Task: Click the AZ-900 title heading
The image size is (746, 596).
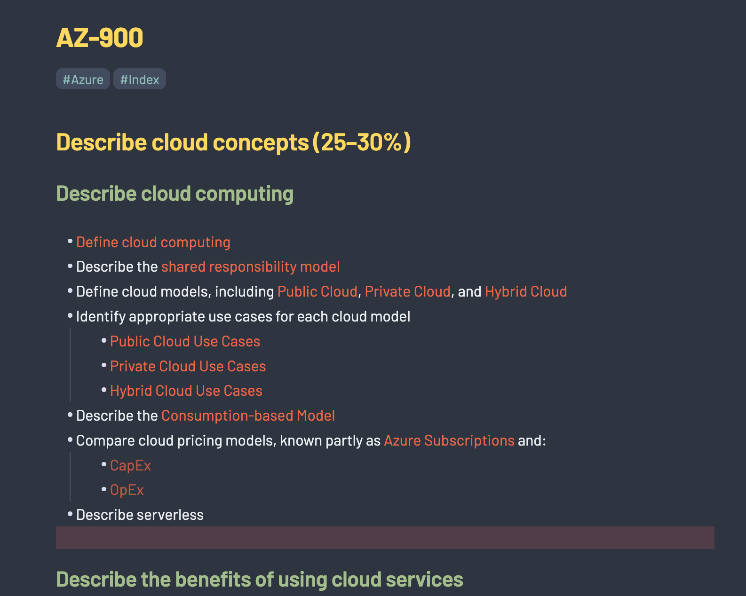Action: pyautogui.click(x=100, y=38)
